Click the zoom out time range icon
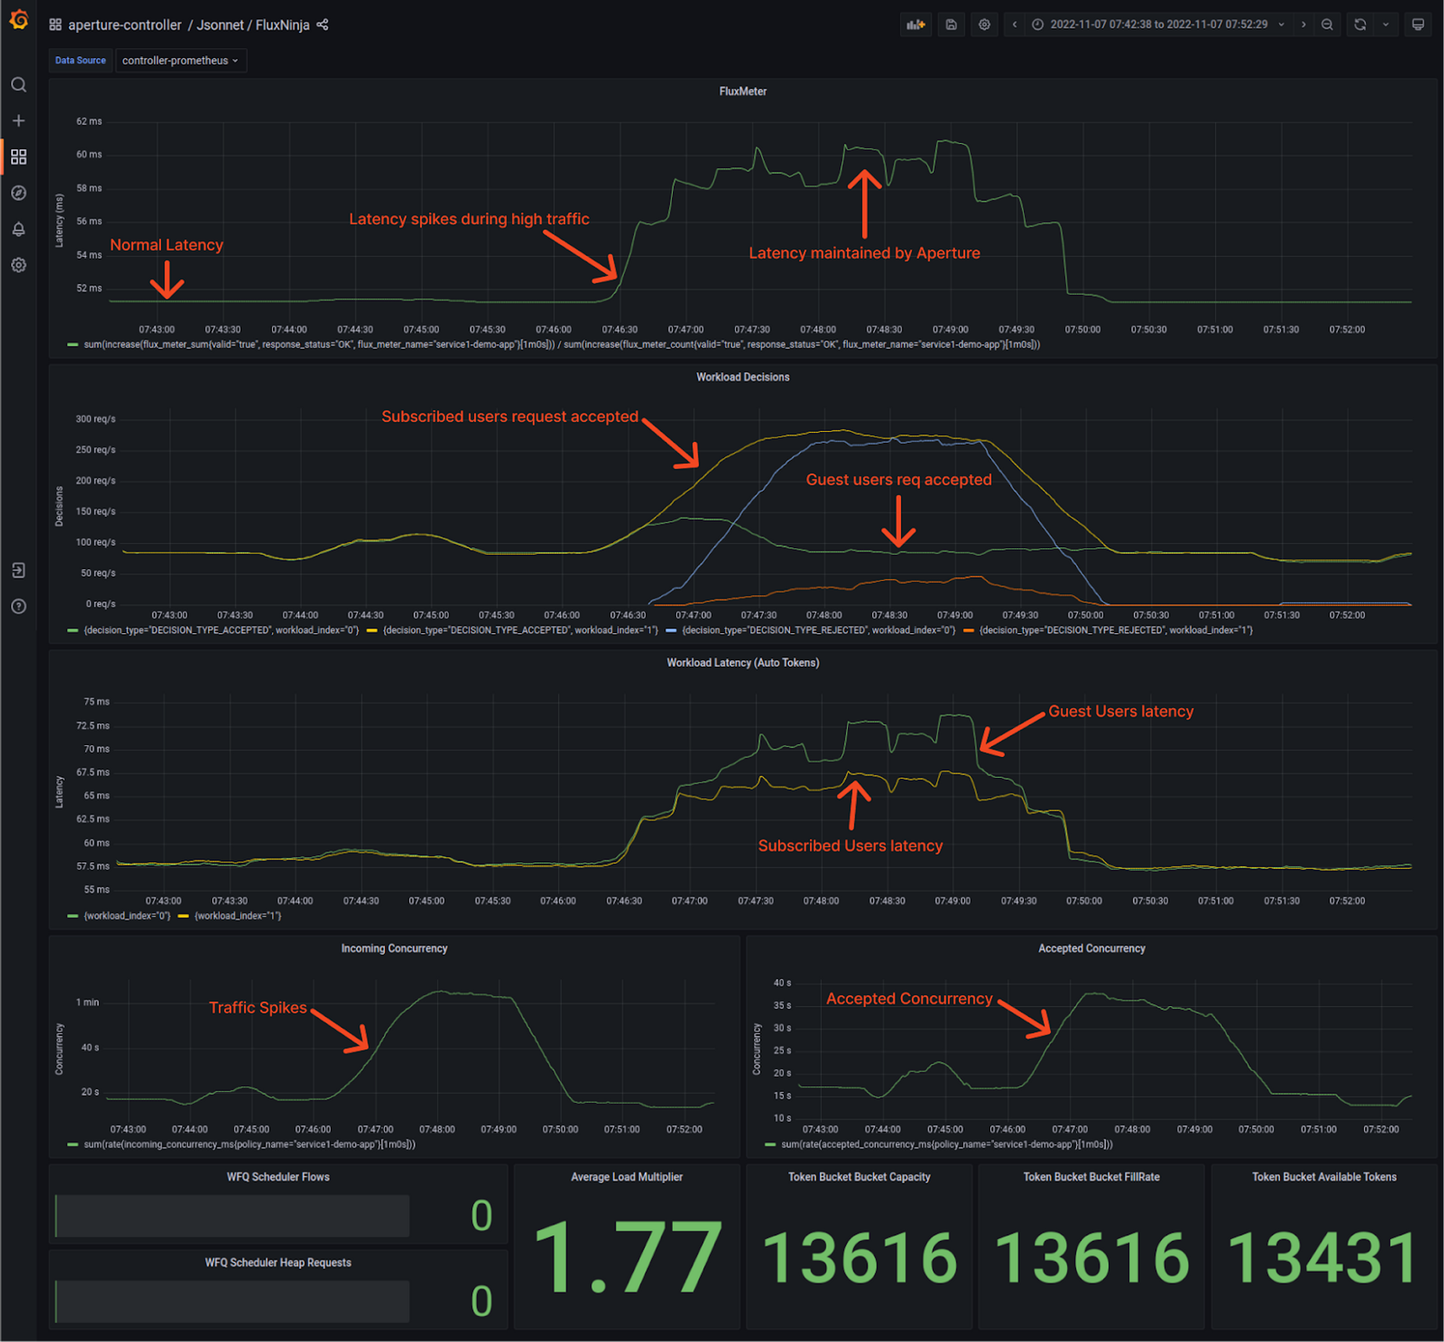Screen dimensions: 1444x1342 (1327, 25)
